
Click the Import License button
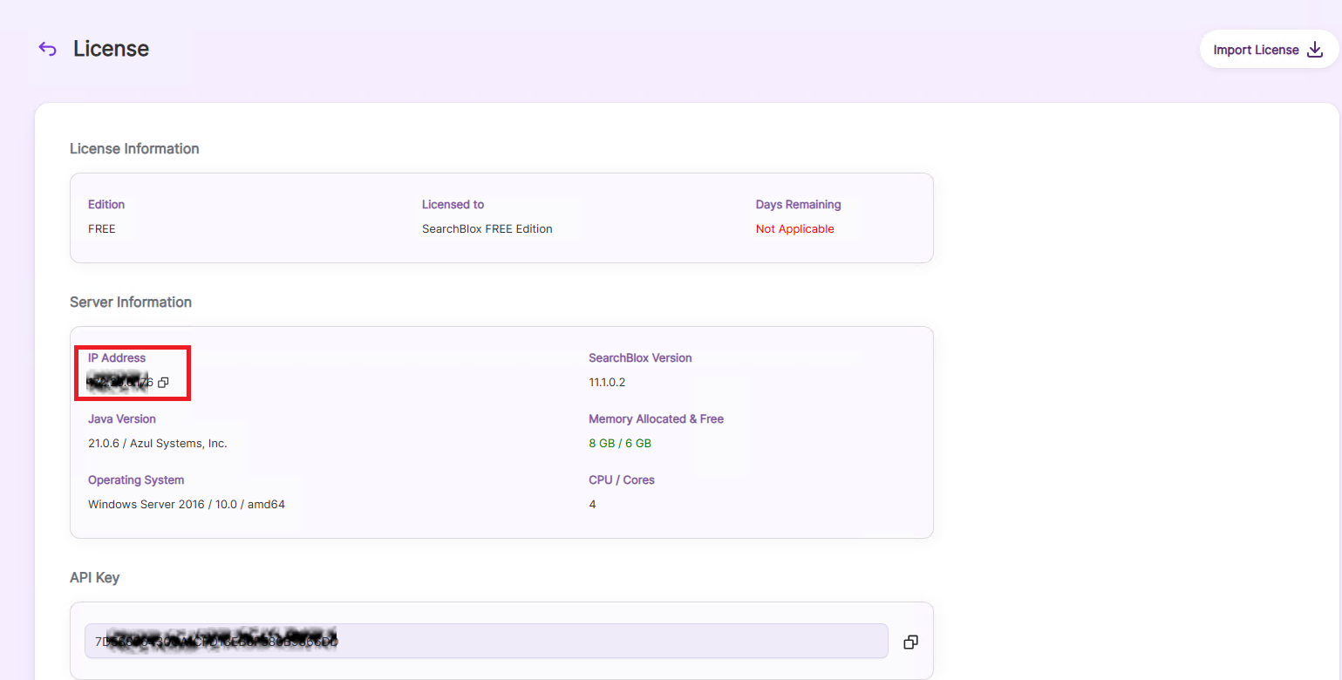(x=1269, y=50)
